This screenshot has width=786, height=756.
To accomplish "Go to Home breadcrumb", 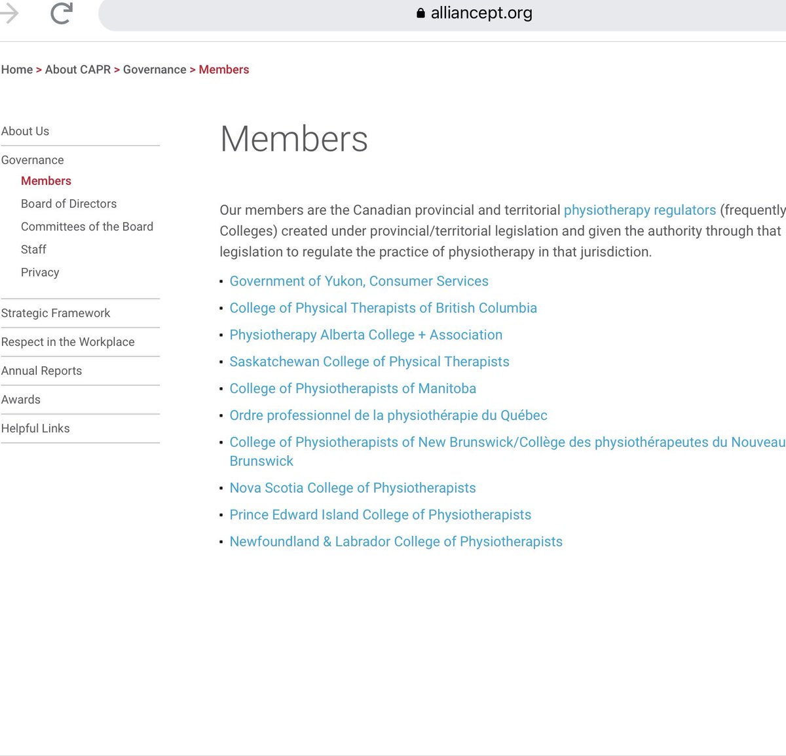I will coord(17,69).
